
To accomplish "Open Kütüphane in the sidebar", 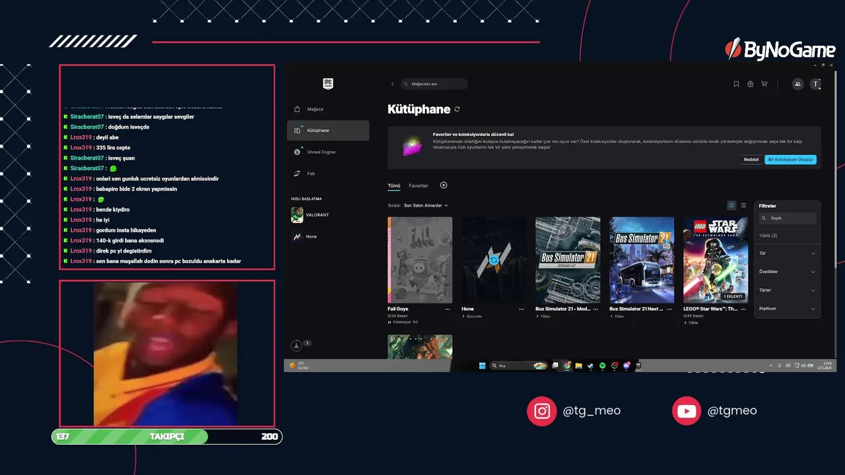I will click(328, 130).
